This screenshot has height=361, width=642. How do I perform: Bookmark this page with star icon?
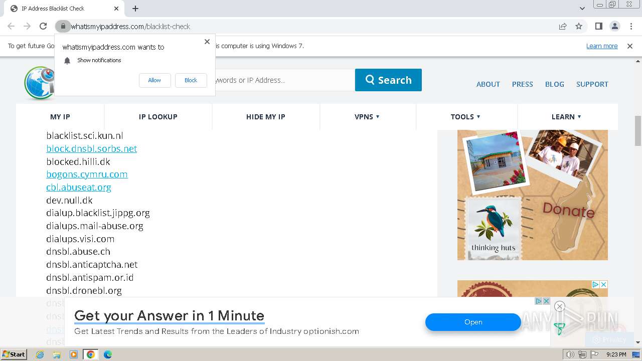579,26
